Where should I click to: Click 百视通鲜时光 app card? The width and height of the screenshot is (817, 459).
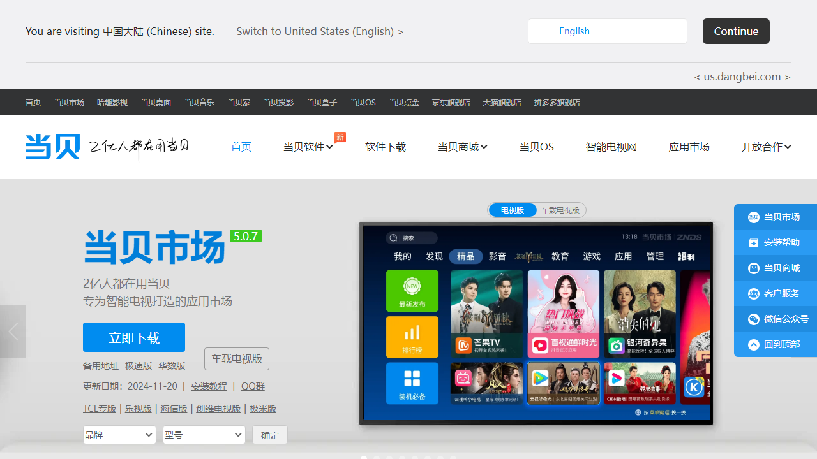(564, 314)
